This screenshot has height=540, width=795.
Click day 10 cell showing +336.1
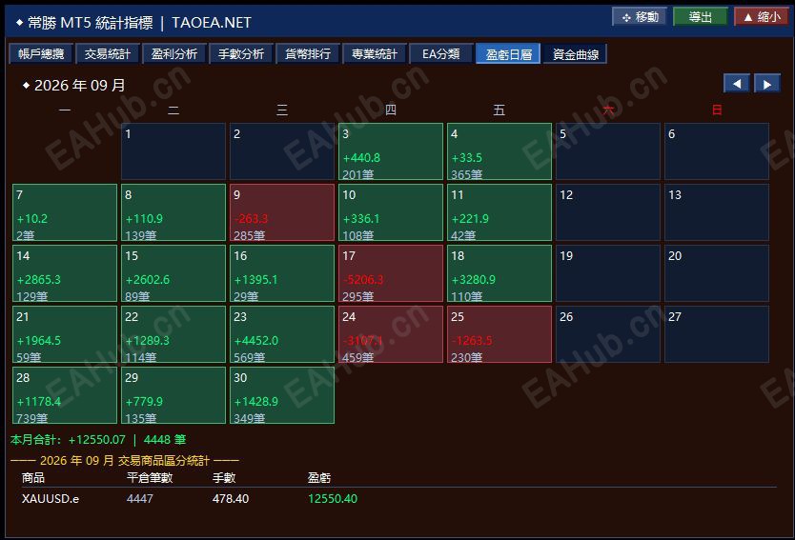pos(391,212)
